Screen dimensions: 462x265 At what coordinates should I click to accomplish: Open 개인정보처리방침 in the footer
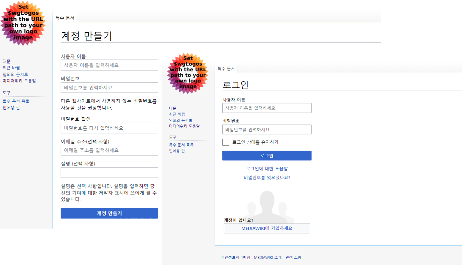235,257
